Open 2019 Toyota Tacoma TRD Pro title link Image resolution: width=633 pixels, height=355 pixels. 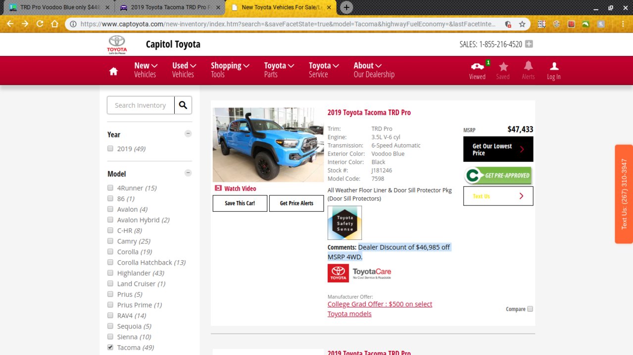[x=369, y=113]
